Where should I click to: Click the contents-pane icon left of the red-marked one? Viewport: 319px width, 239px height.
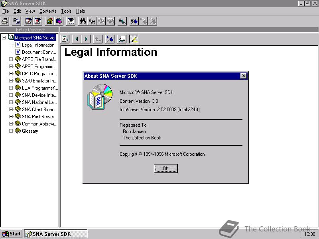tap(29, 21)
